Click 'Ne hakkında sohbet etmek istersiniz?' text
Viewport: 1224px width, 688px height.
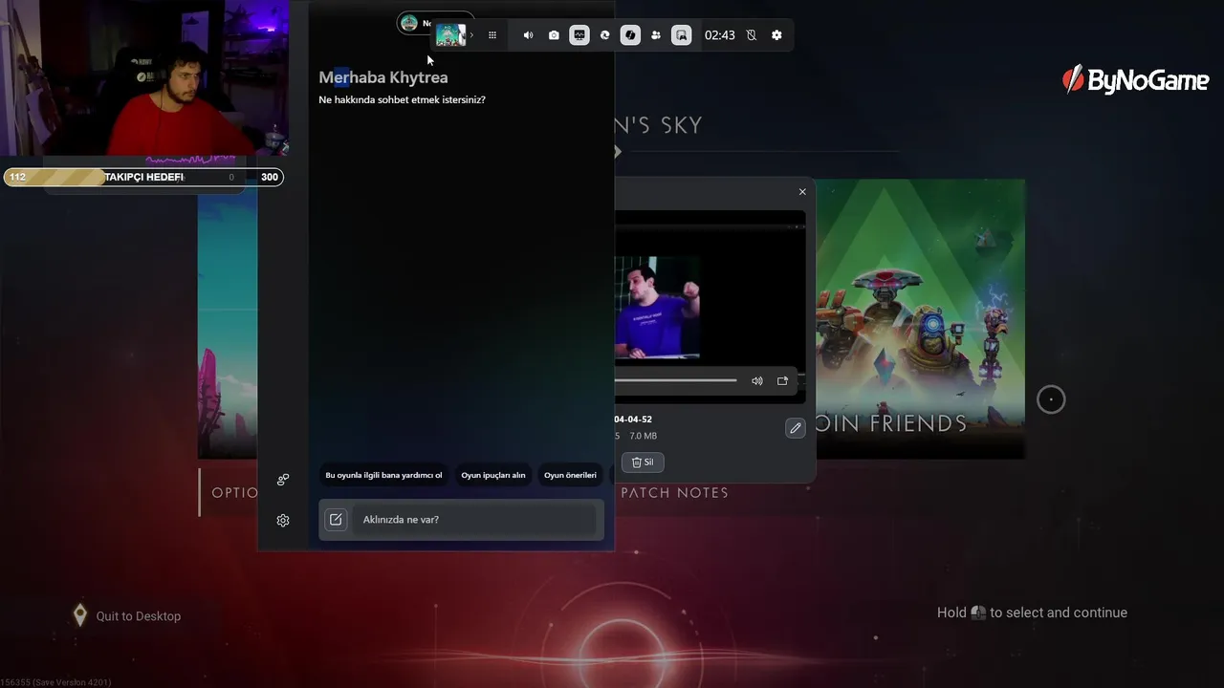(x=402, y=99)
